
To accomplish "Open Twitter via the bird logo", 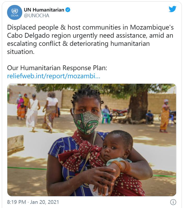I will (x=172, y=9).
